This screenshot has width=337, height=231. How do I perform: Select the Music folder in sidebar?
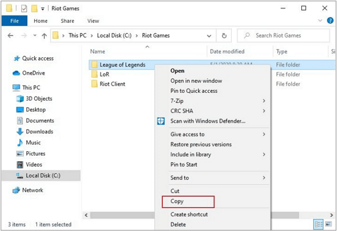coord(33,143)
